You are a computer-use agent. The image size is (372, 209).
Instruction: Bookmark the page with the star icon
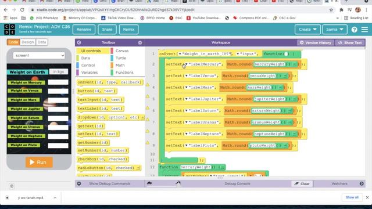tap(331, 10)
